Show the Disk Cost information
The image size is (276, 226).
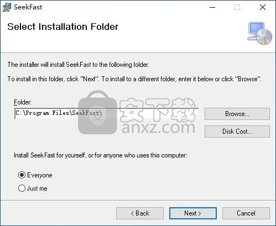coord(237,132)
